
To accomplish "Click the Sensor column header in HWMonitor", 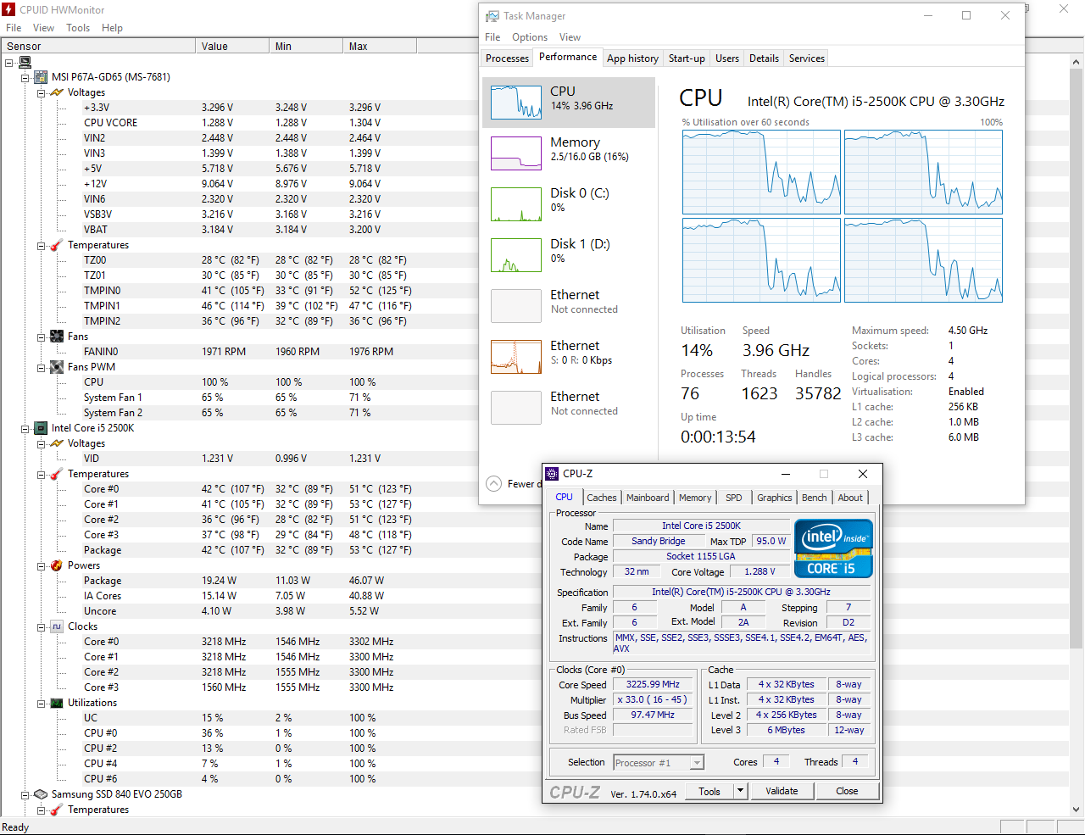I will tap(97, 47).
